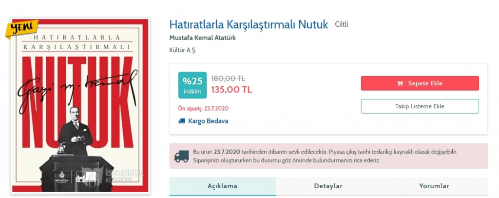
Task: Click the Ön sipariş: 23.7.2020 text
Action: [x=203, y=108]
